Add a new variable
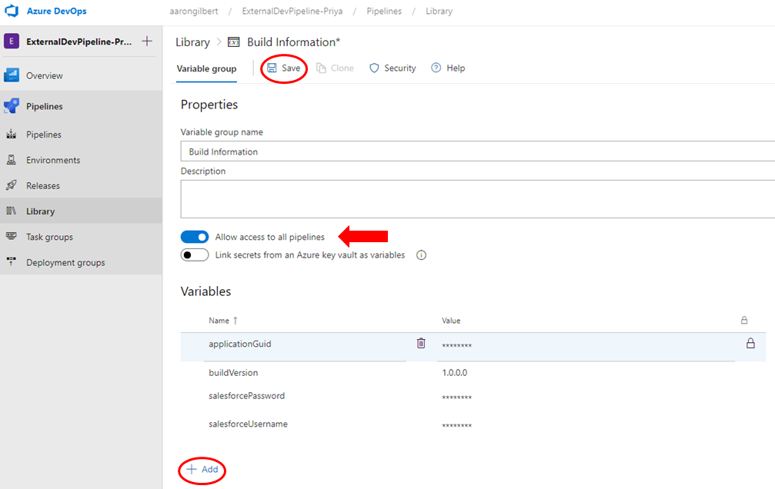 click(x=202, y=469)
